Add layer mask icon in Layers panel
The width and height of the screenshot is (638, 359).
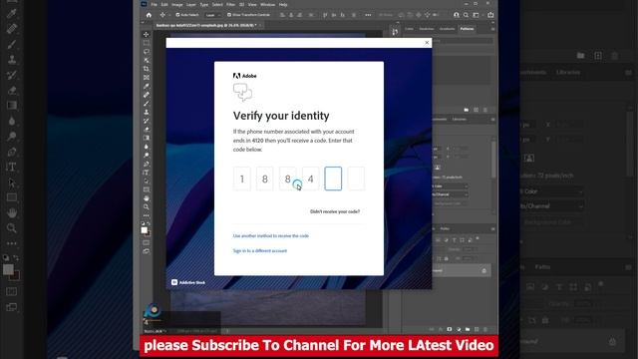450,329
